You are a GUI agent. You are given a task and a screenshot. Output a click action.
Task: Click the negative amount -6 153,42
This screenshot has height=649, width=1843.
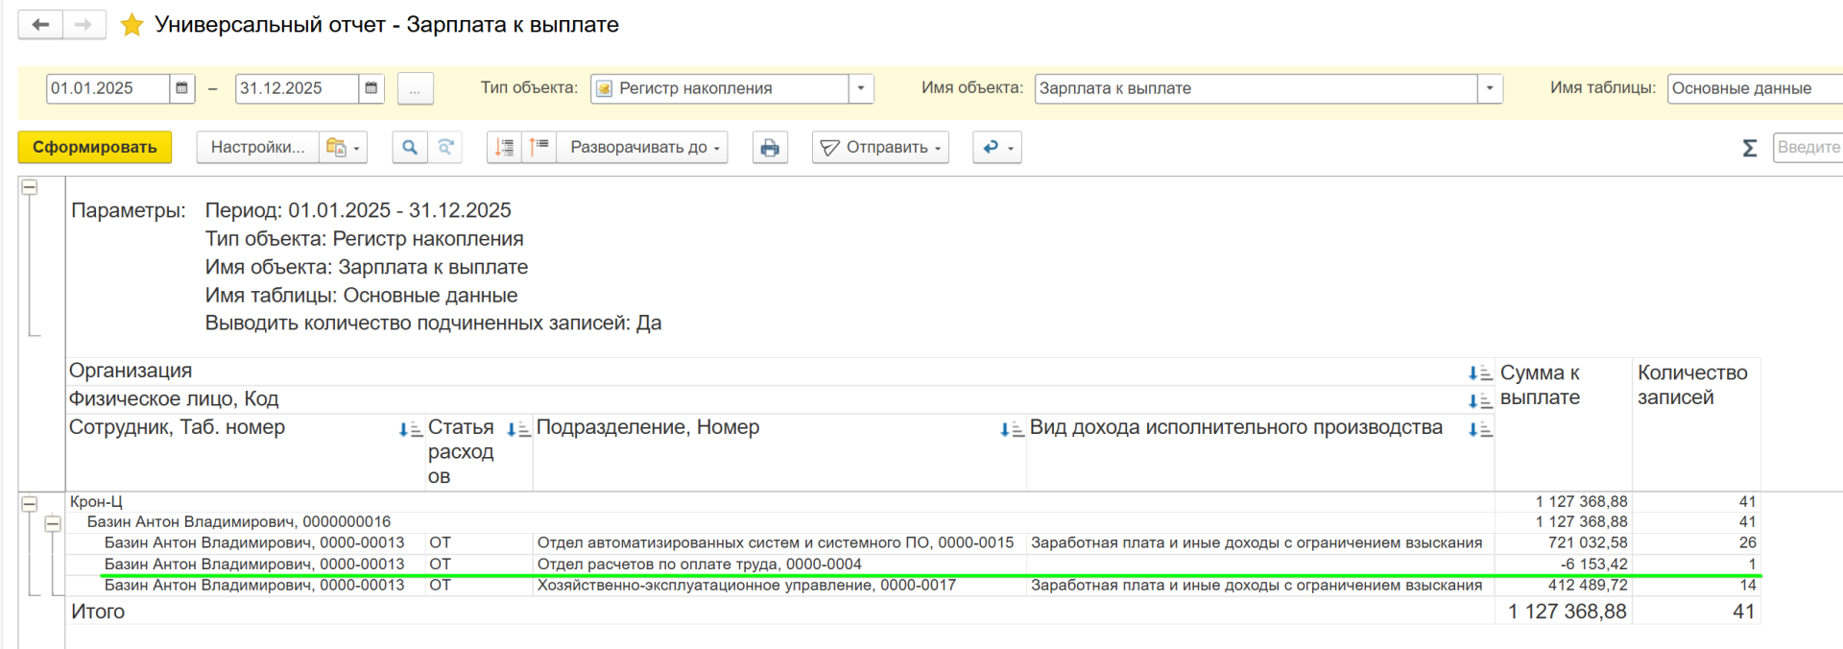1593,564
